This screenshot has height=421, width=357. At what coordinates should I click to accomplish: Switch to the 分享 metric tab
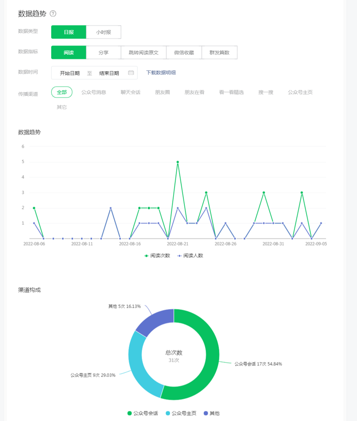coord(103,53)
